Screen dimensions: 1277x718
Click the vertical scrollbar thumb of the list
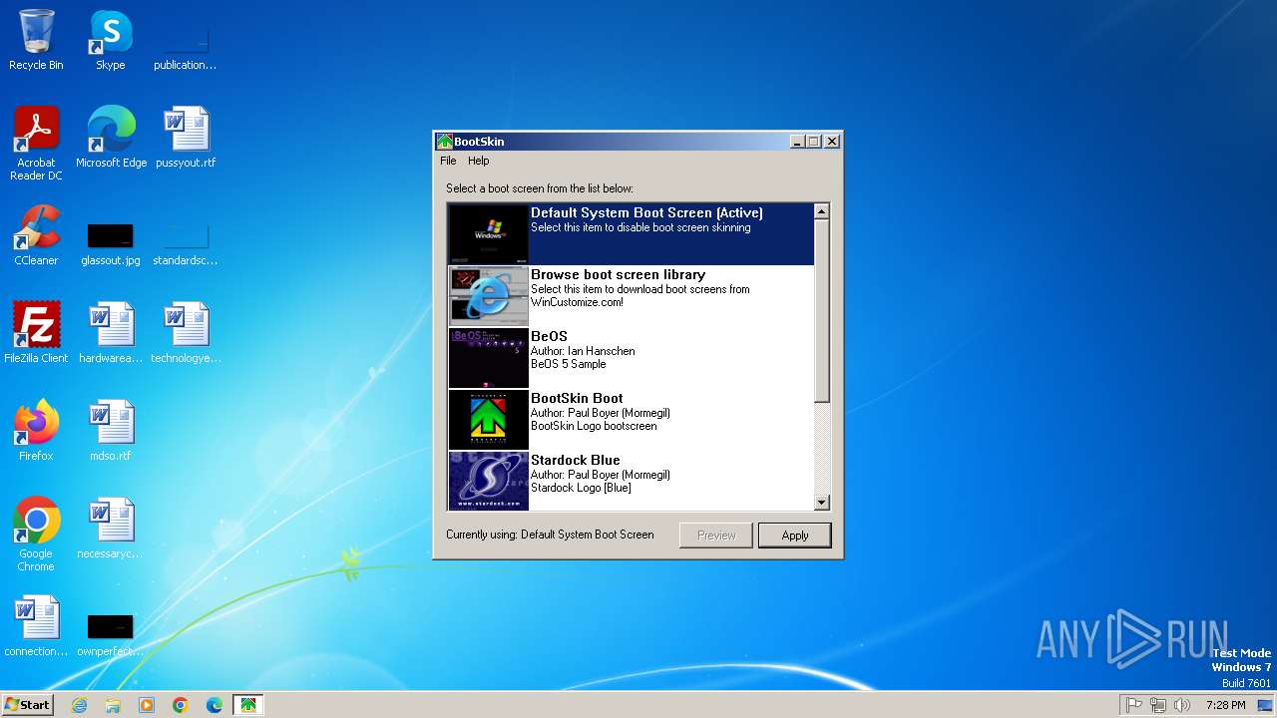[x=822, y=311]
